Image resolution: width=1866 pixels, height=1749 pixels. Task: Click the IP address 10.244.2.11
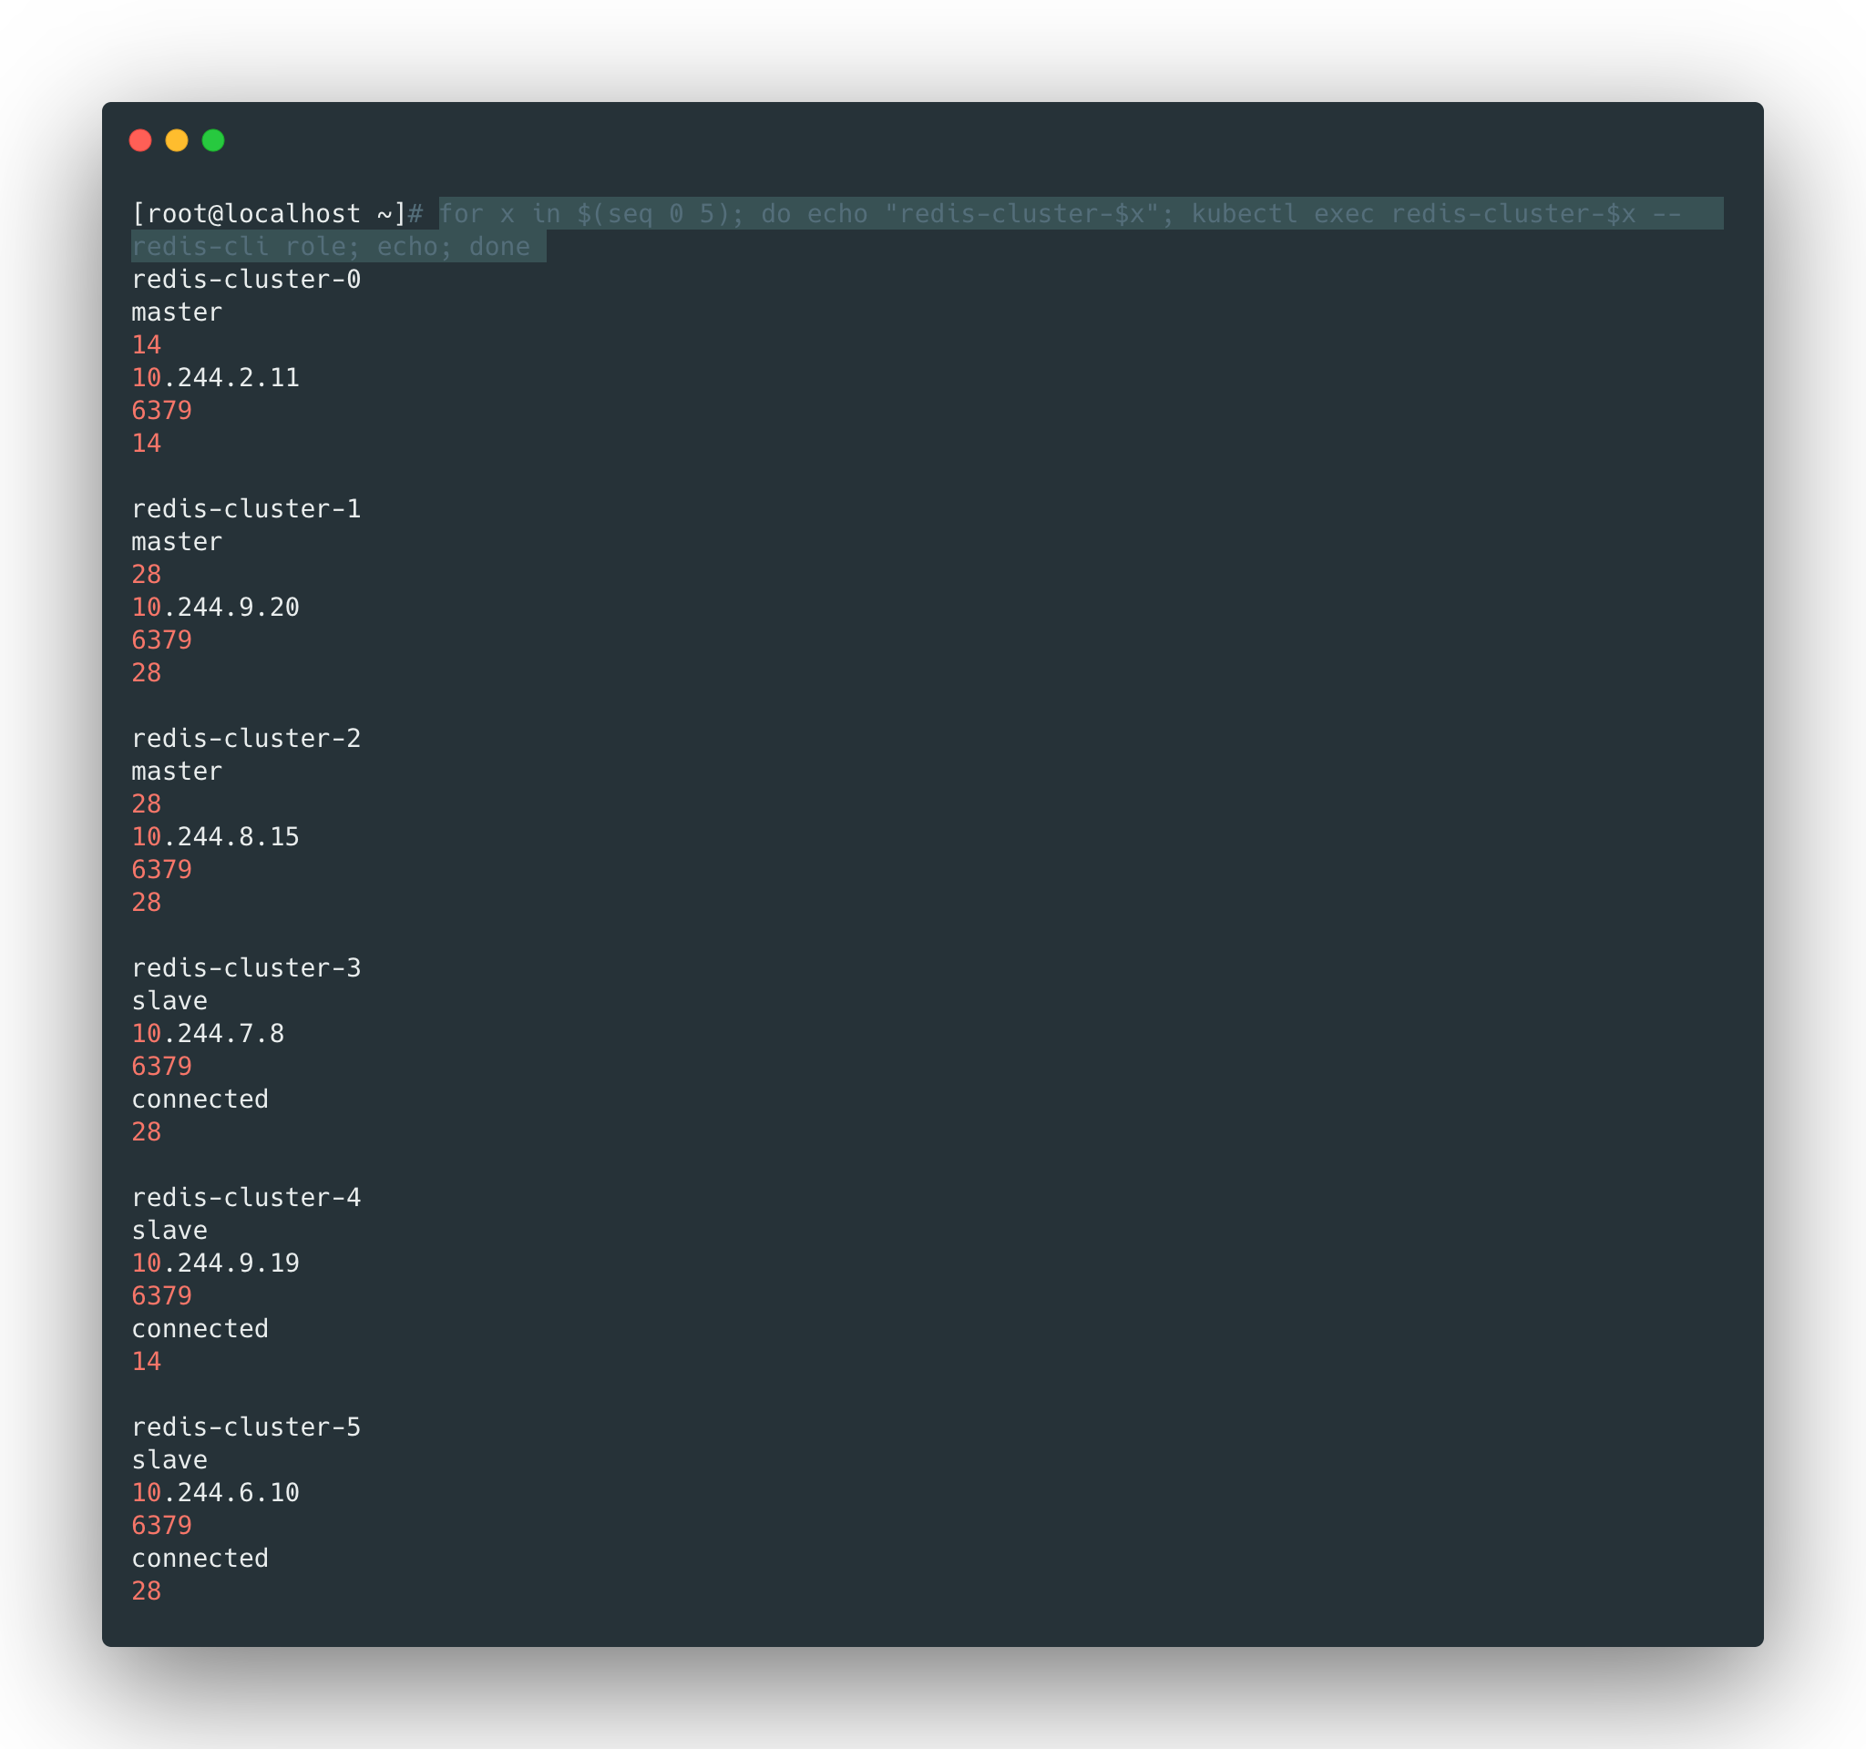coord(215,378)
